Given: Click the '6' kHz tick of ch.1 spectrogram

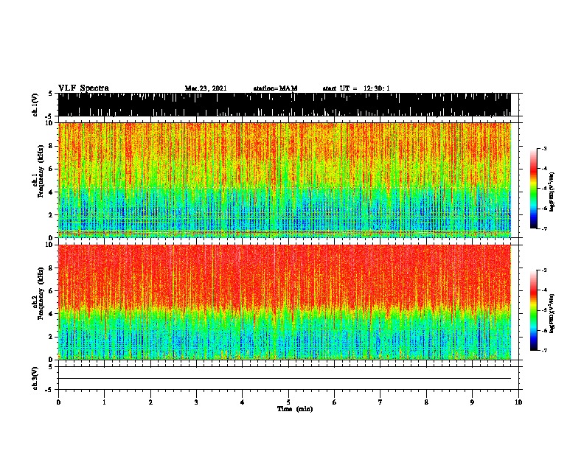Looking at the screenshot, I should 52,169.
